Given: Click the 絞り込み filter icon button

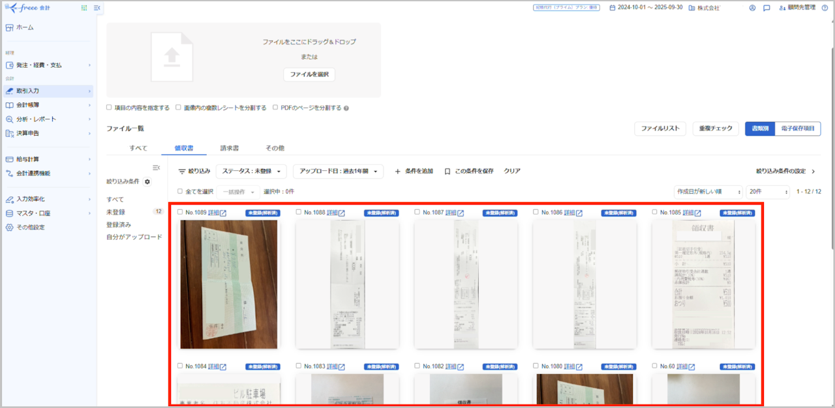Looking at the screenshot, I should [x=194, y=171].
